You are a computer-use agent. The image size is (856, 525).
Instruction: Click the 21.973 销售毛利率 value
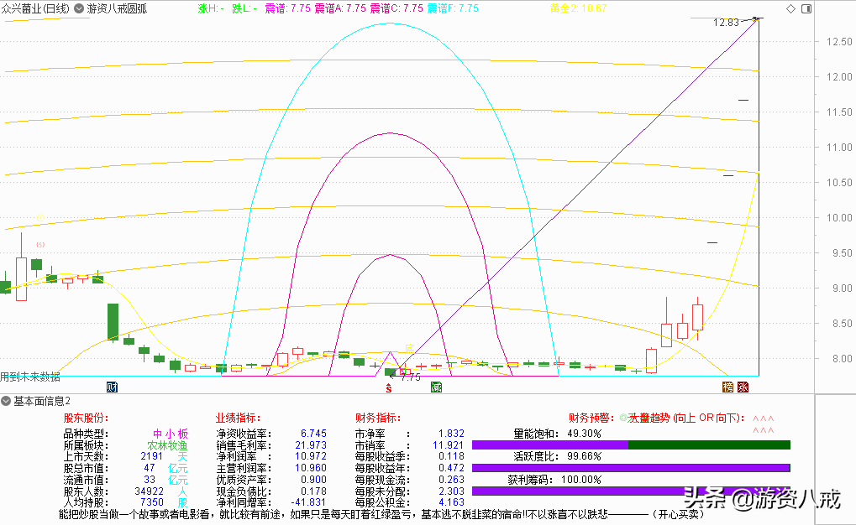pyautogui.click(x=311, y=444)
